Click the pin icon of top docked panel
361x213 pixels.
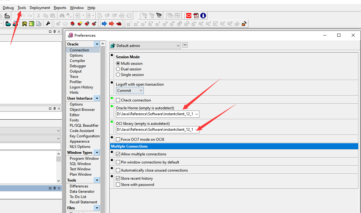[55, 32]
